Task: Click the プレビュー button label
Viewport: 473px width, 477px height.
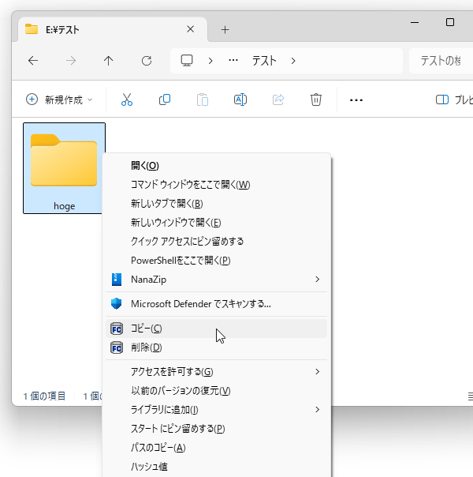Action: [464, 100]
